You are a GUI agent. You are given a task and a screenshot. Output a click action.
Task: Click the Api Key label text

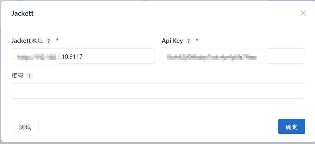[x=172, y=41]
